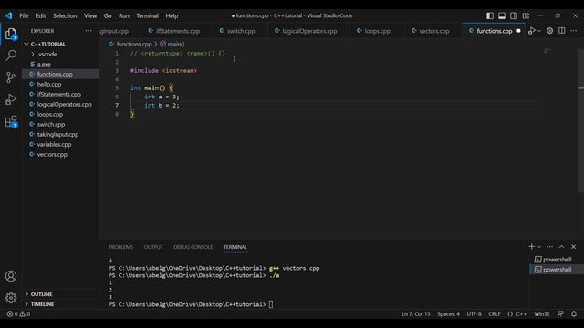Select the TERMINAL panel tab
Image resolution: width=584 pixels, height=328 pixels.
click(235, 247)
